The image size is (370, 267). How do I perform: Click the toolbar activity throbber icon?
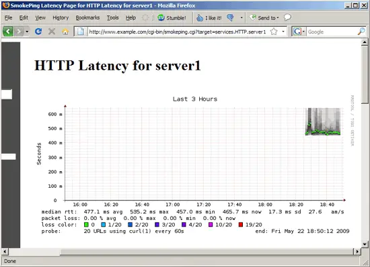(x=145, y=17)
